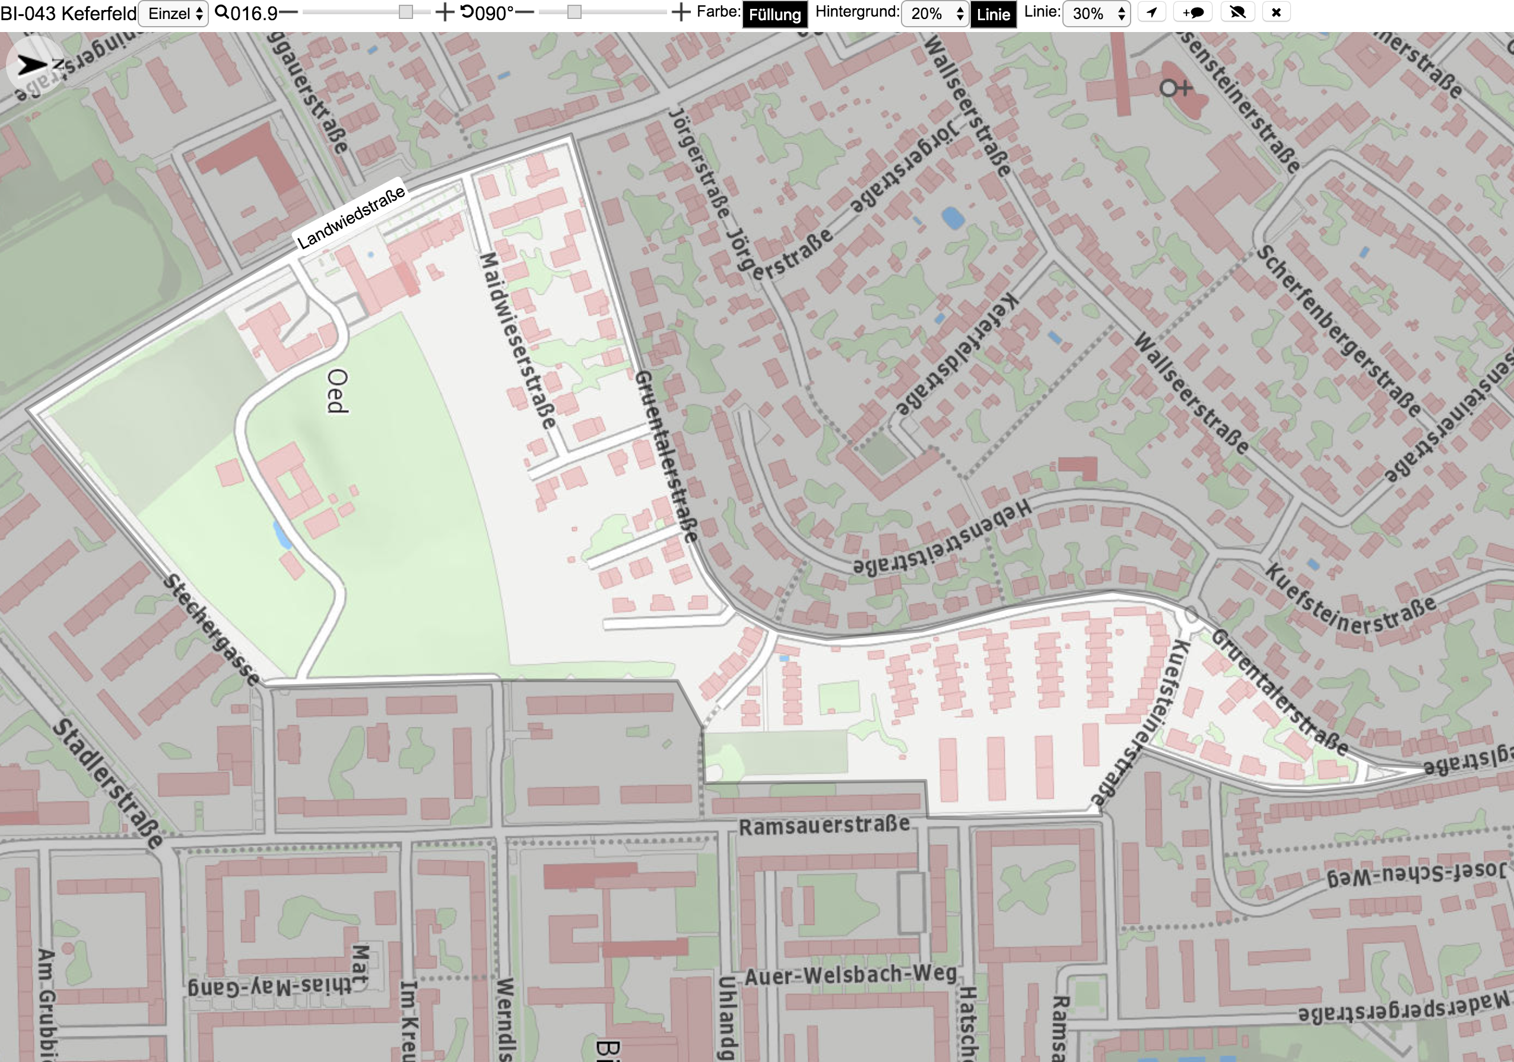Toggle the crossed-out eye visibility button

[1237, 12]
